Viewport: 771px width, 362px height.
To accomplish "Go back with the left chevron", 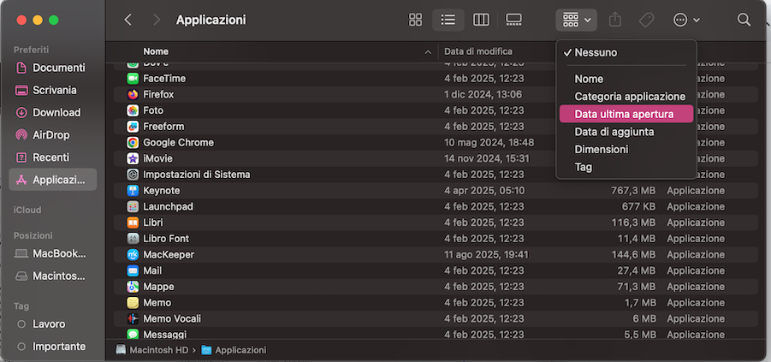I will [128, 20].
